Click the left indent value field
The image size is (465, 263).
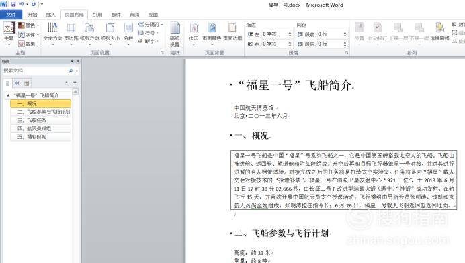[x=274, y=34]
